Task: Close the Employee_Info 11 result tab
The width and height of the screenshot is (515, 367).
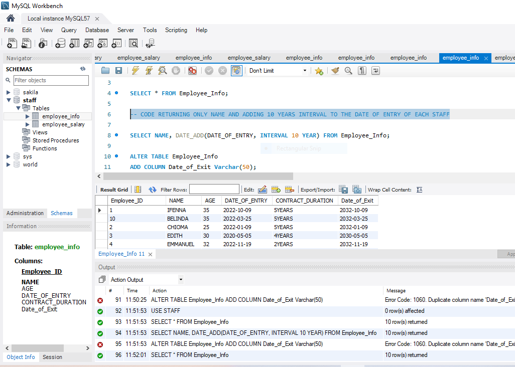Action: pos(150,254)
